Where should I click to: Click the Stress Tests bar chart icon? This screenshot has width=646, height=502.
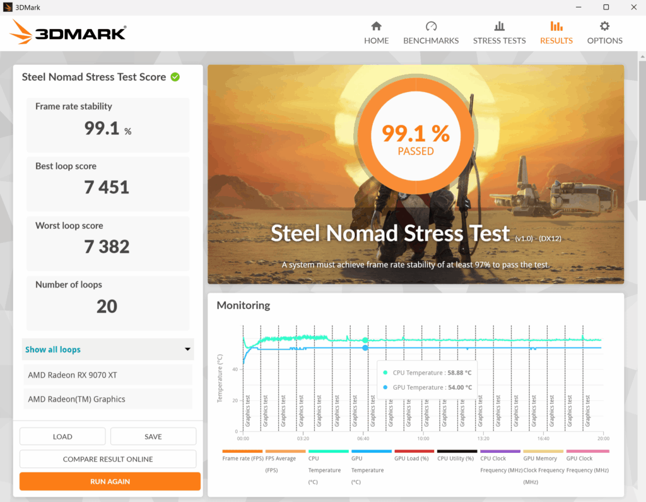pyautogui.click(x=500, y=26)
